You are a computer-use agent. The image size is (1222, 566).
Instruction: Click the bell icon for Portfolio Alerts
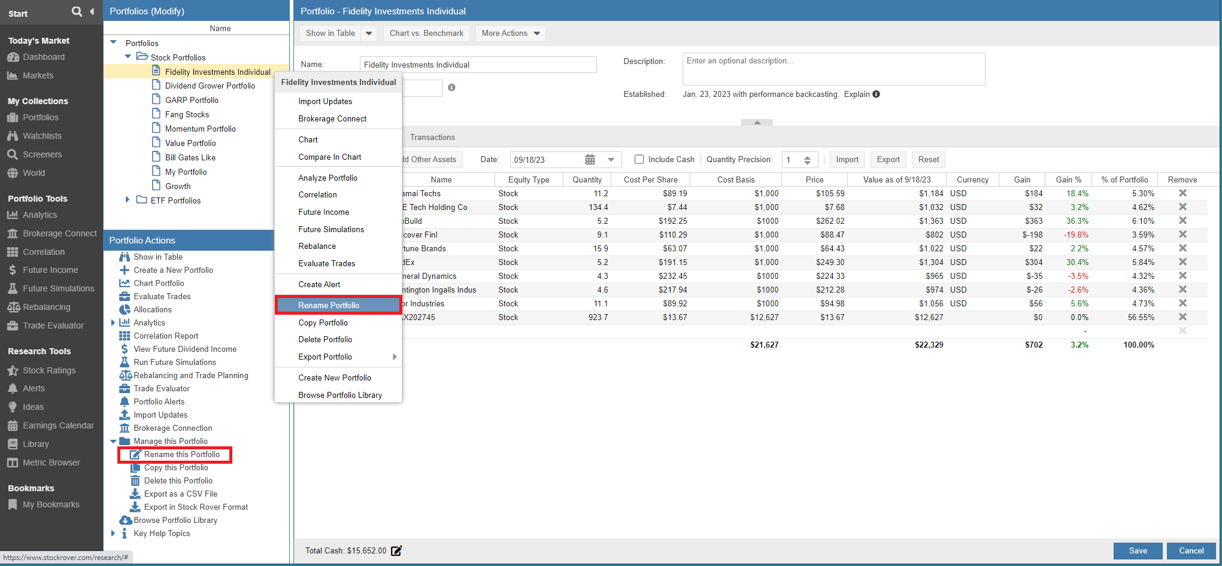(125, 401)
